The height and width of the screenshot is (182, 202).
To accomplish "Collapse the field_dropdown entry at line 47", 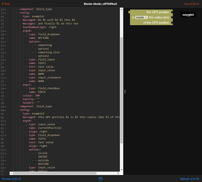I will pos(5,135).
